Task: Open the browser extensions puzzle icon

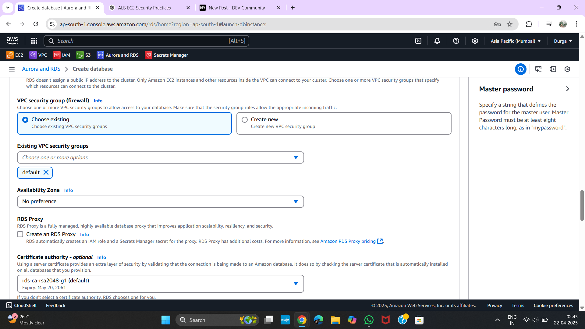Action: click(x=529, y=24)
